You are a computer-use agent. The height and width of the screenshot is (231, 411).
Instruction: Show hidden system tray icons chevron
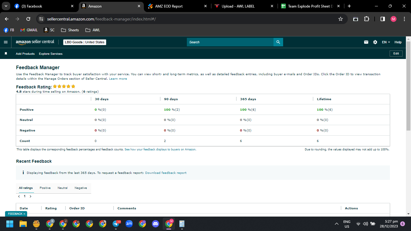336,224
